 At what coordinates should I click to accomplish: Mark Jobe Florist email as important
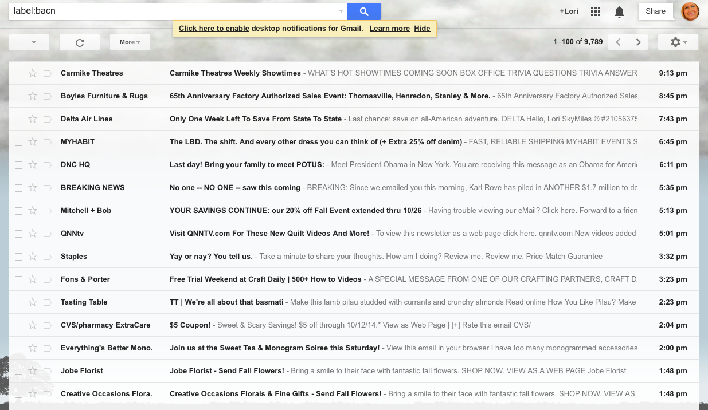47,371
